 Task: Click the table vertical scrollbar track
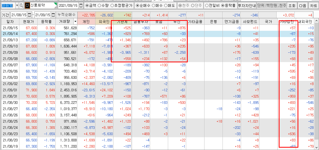pyautogui.click(x=316, y=83)
